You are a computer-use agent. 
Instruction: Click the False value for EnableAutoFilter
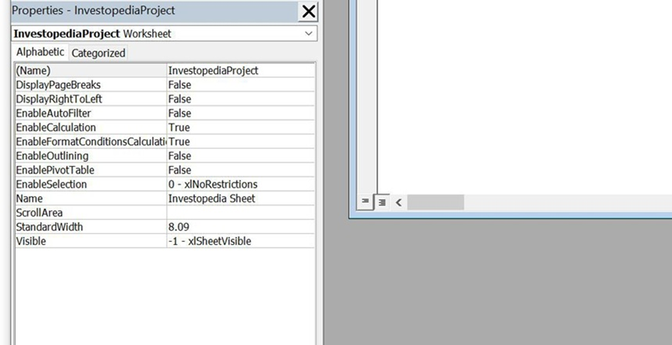pos(240,112)
